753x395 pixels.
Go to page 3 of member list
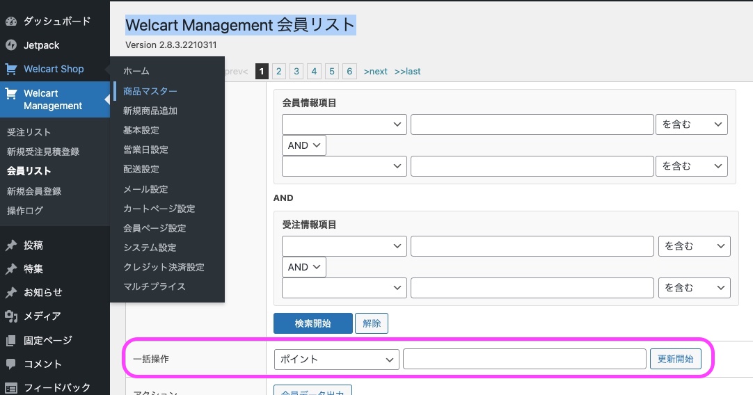296,72
